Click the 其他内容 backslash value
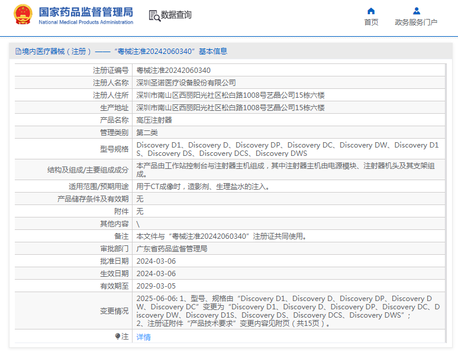 point(138,224)
